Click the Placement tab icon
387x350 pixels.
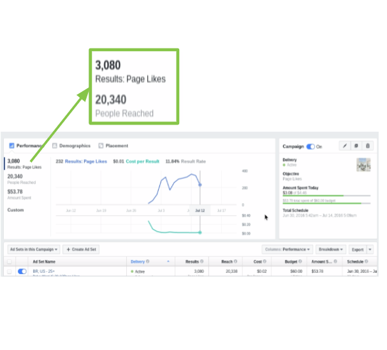(101, 146)
